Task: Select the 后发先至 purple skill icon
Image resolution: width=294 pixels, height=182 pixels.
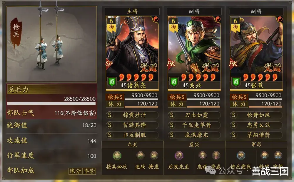Action: click(179, 155)
